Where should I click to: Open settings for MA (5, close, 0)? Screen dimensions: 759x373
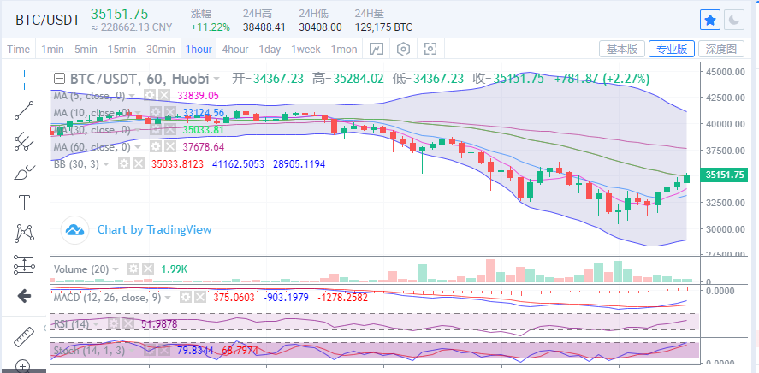[x=151, y=95]
